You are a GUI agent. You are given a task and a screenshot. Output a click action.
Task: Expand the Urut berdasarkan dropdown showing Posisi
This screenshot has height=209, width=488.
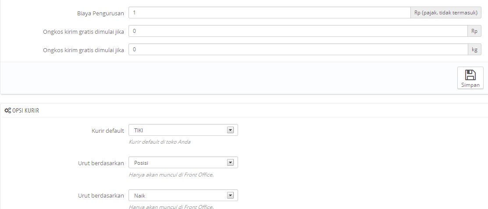(x=183, y=163)
